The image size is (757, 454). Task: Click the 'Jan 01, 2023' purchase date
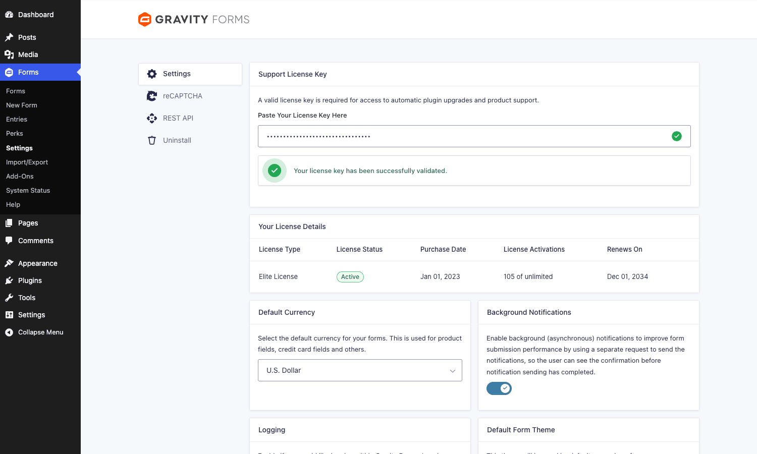(x=440, y=276)
